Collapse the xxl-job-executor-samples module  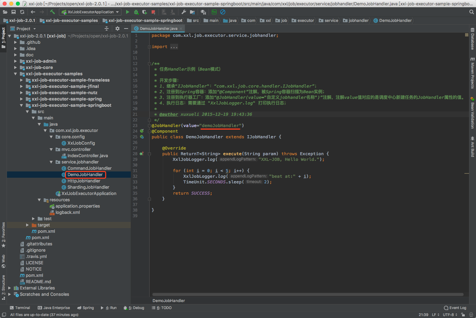pos(15,74)
